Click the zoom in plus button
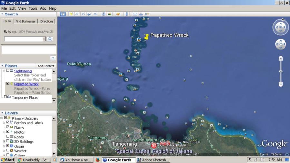This screenshot has width=290, height=163. [281, 58]
